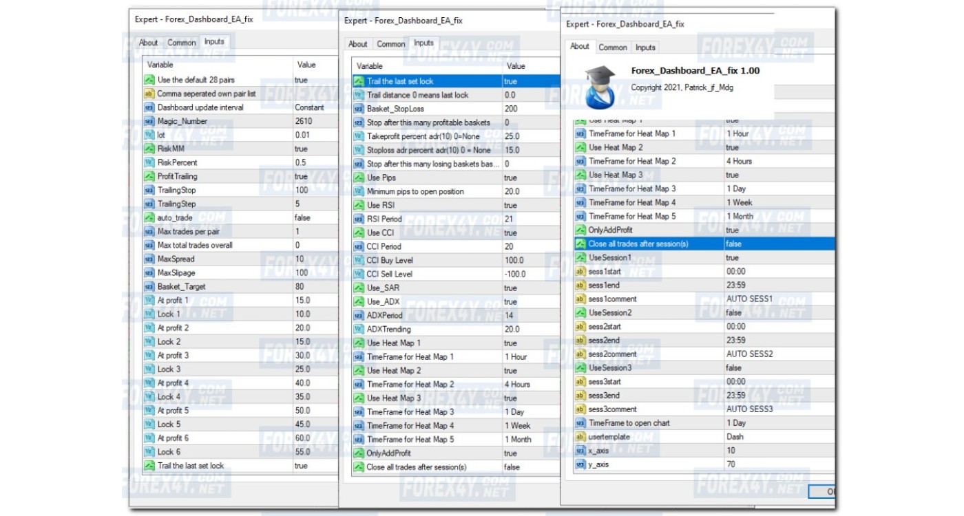Click the sess1comment string icon
964x516 pixels.
580,299
